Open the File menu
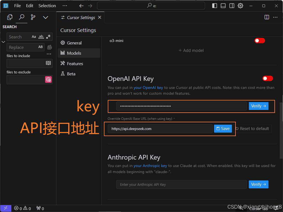Viewport: 283px width, 212px height. (x=17, y=6)
